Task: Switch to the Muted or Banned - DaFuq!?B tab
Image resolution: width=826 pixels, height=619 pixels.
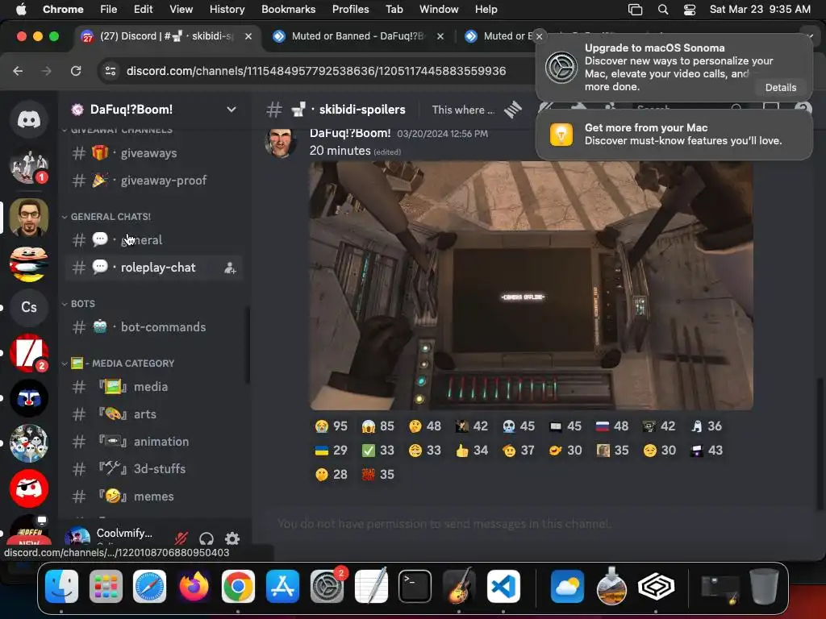Action: tap(357, 36)
